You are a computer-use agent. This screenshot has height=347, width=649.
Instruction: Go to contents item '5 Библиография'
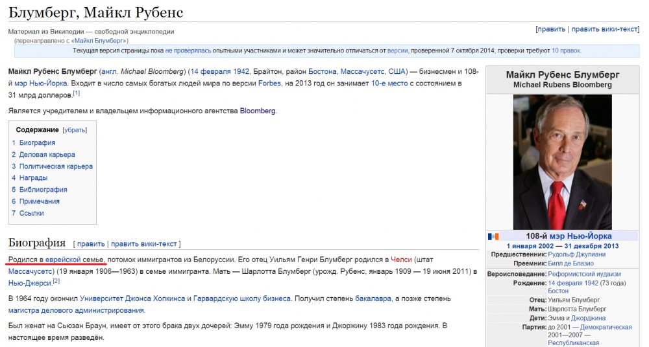click(x=40, y=190)
